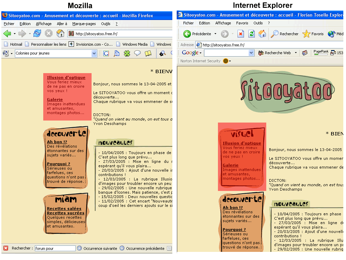
Task: Click Occurrence suivante button
Action: 97,248
